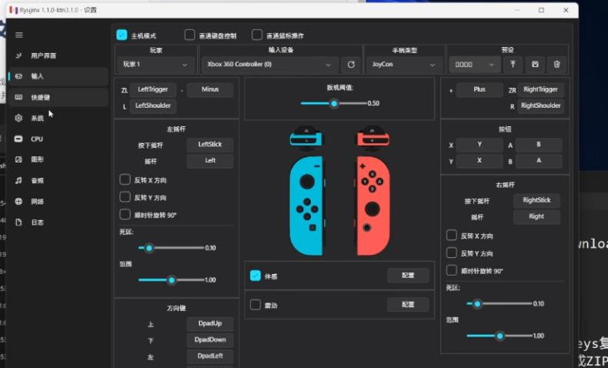Check 顺时针旋转 90° under right stick
This screenshot has height=368, width=608.
[x=451, y=270]
